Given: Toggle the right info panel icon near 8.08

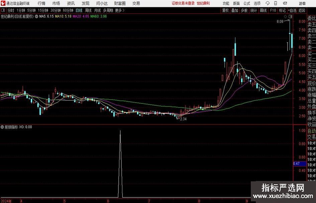Looking at the screenshot, I should tap(290, 16).
